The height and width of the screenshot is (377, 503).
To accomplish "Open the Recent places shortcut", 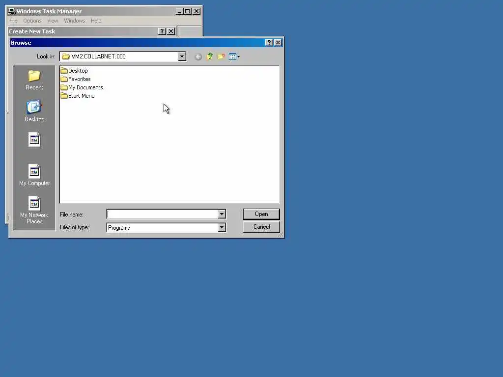I will (x=34, y=80).
